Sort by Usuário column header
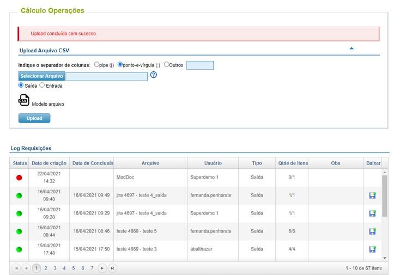400x275 pixels. pyautogui.click(x=213, y=163)
